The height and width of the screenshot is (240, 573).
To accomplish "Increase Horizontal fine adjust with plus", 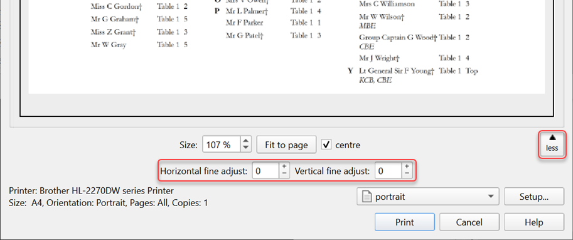I will [285, 167].
